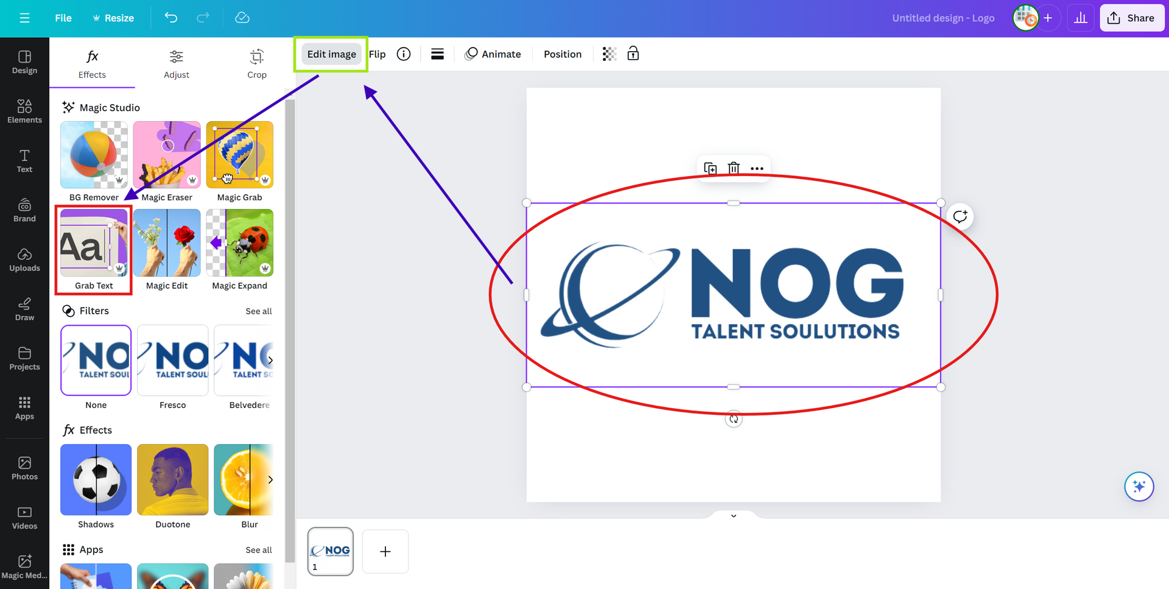Image resolution: width=1169 pixels, height=589 pixels.
Task: Collapse the page thumbnails strip chevron
Action: pyautogui.click(x=734, y=515)
